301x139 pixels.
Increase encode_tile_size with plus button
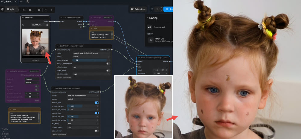pyautogui.click(x=97, y=106)
